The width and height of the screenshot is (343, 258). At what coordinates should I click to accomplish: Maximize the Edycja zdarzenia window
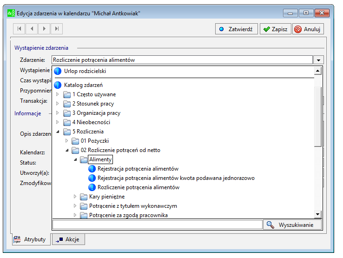[x=306, y=13]
